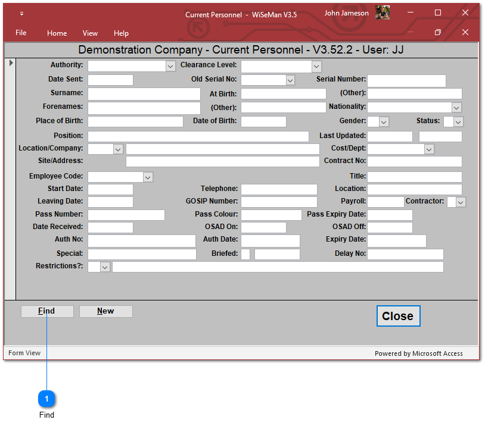Open the Help menu

[121, 33]
